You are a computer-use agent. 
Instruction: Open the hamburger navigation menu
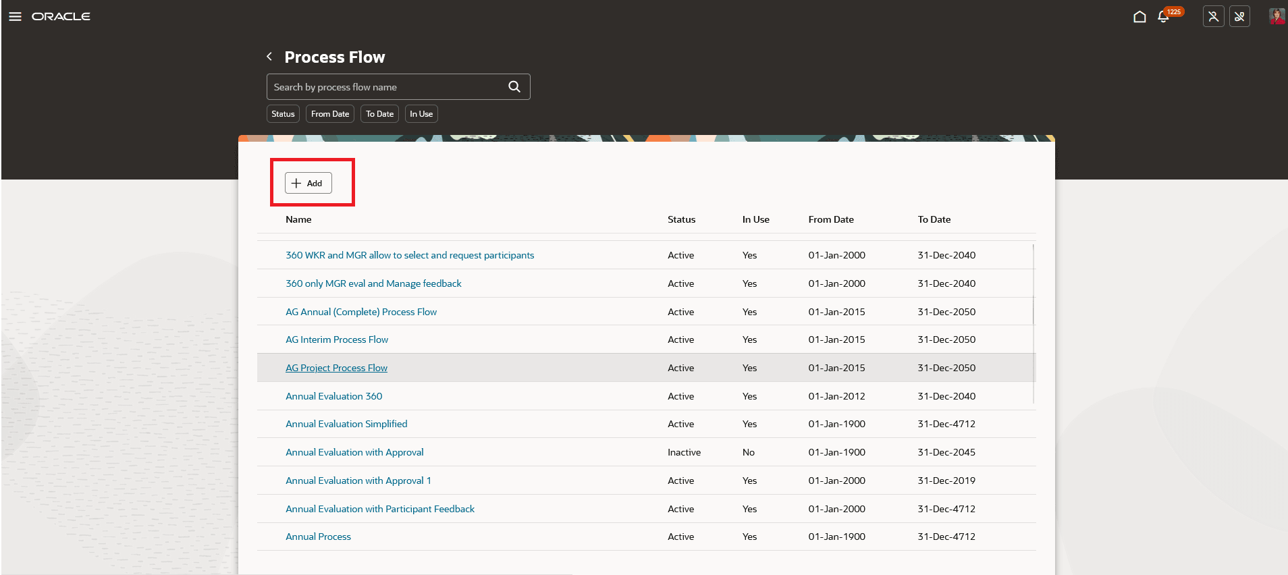15,16
